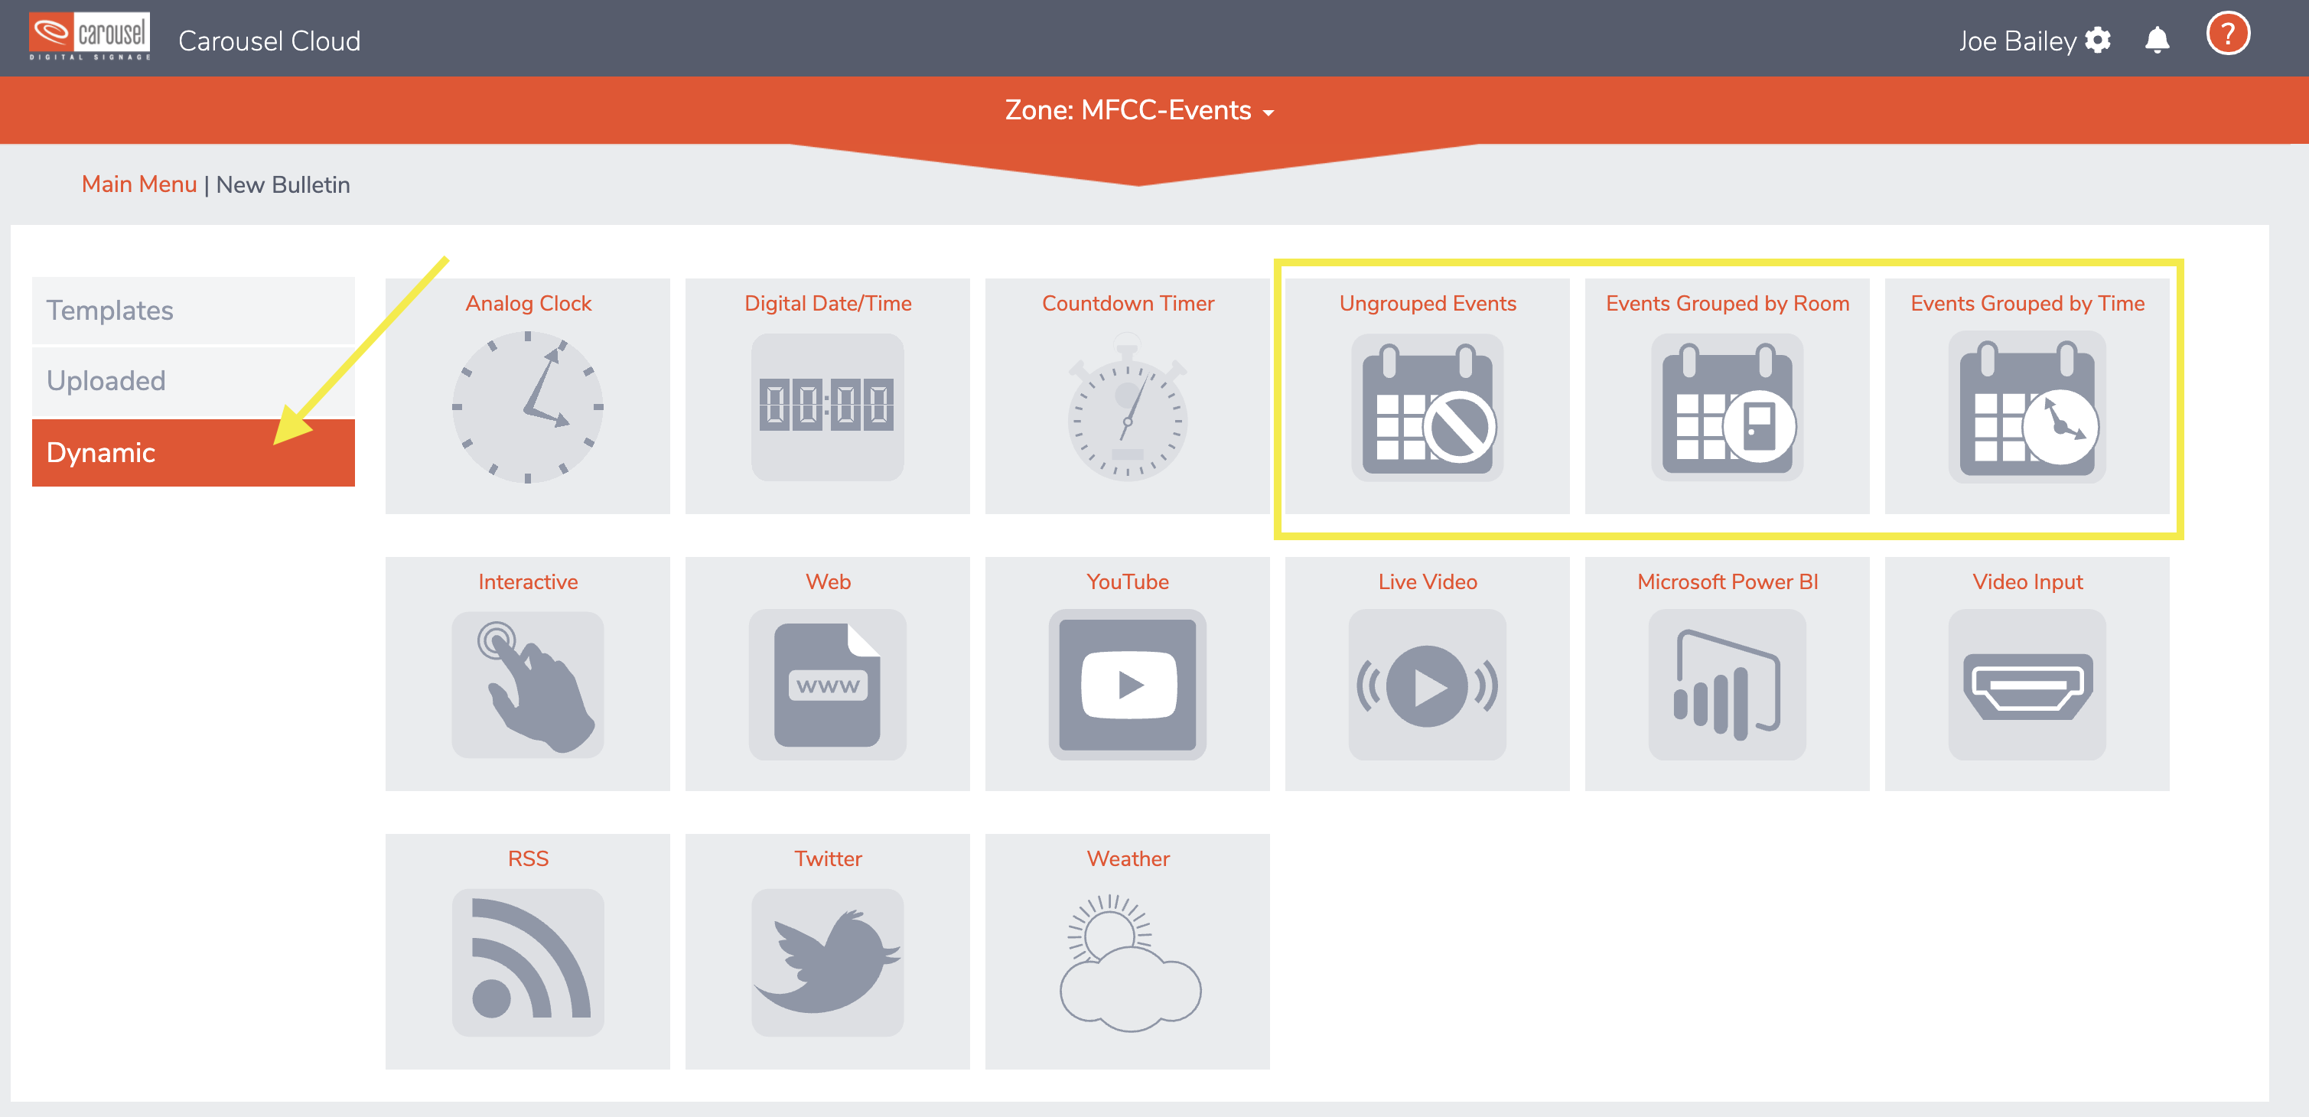Click the Interactive label text
Image resolution: width=2309 pixels, height=1117 pixels.
(x=528, y=581)
